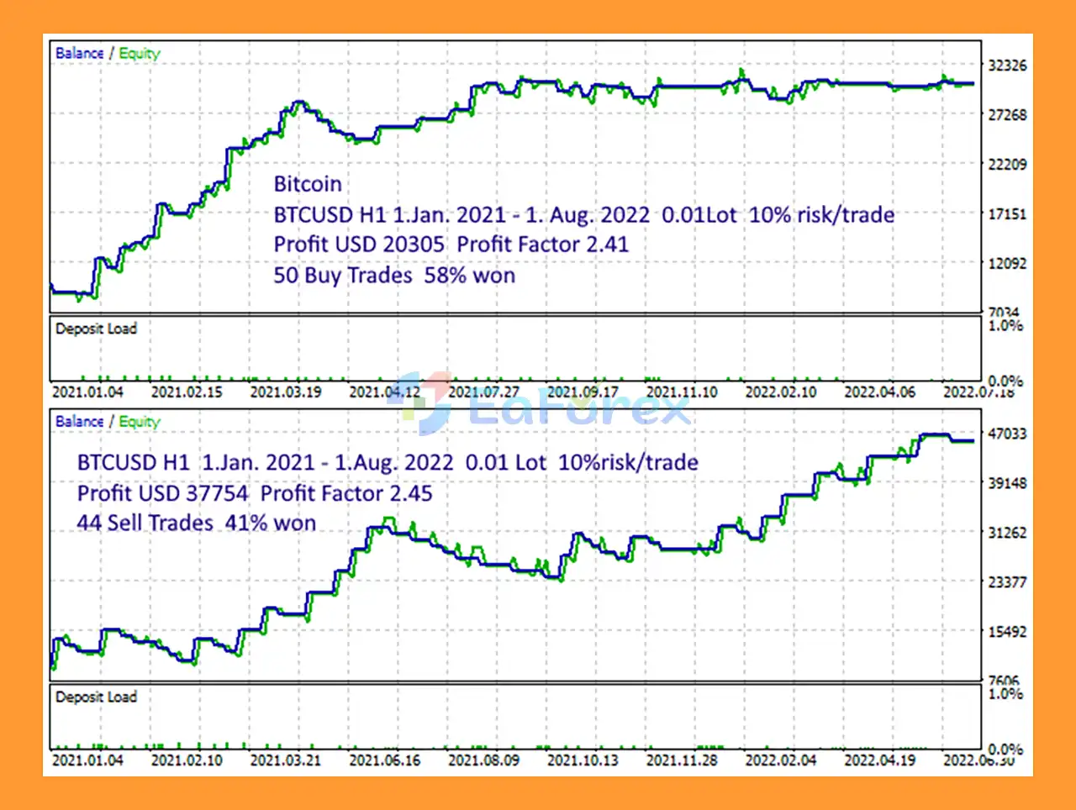Select the Deposit Load label in the lower panel

(96, 697)
